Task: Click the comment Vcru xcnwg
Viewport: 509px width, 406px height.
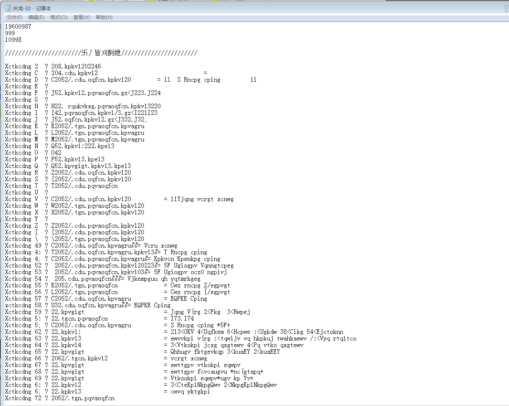Action: pos(160,246)
